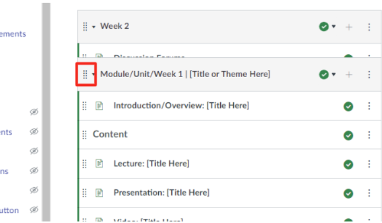Open Lecture: [Title Here] page link
This screenshot has height=223, width=382.
click(x=151, y=163)
